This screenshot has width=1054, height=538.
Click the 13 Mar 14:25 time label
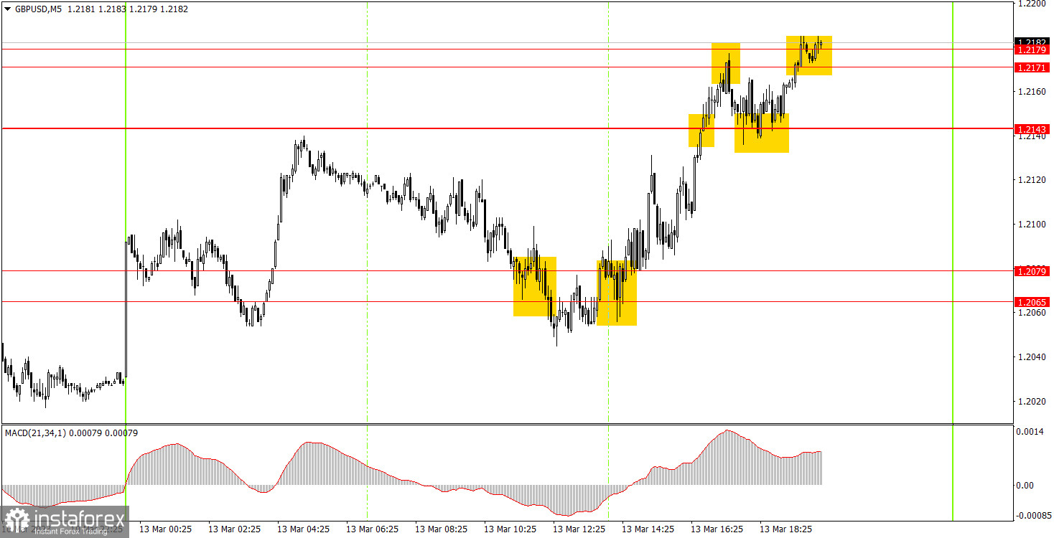click(648, 529)
